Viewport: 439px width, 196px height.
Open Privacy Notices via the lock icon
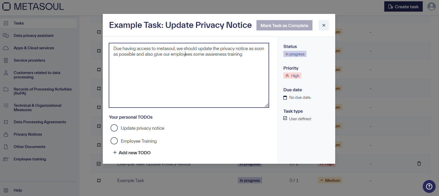point(6,134)
